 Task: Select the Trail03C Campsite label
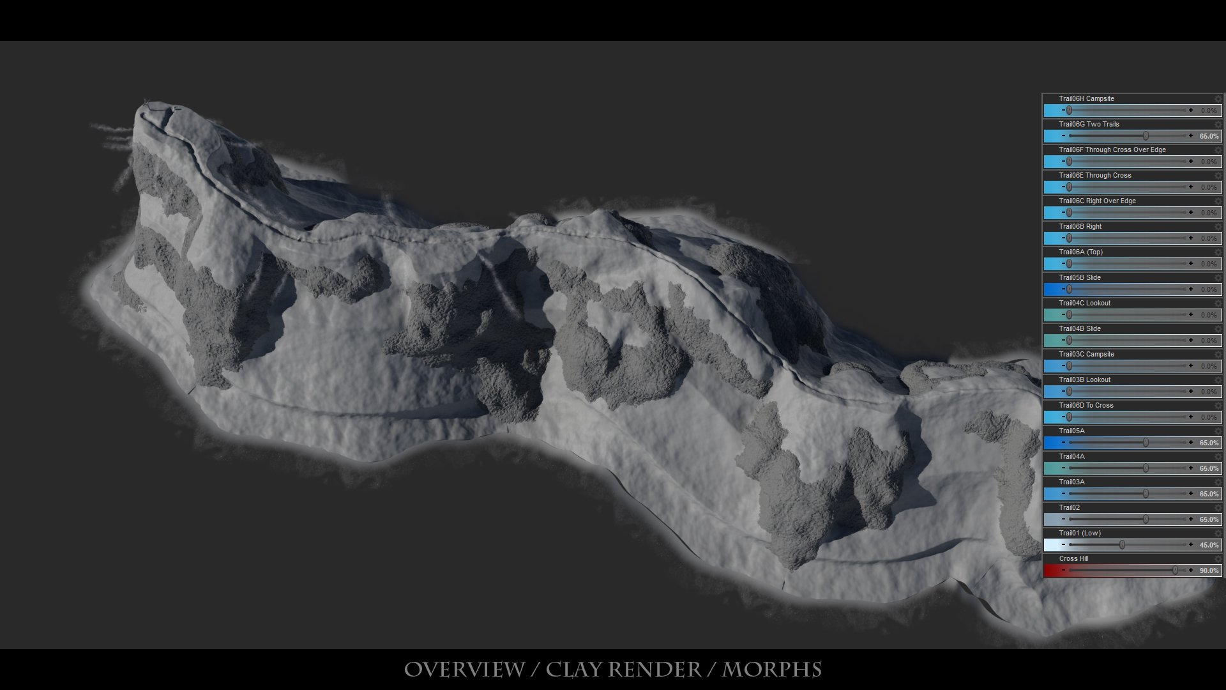[x=1086, y=354]
